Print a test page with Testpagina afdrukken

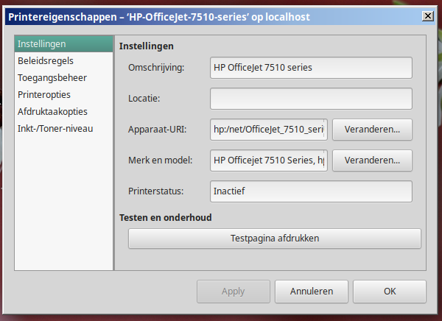click(x=275, y=239)
